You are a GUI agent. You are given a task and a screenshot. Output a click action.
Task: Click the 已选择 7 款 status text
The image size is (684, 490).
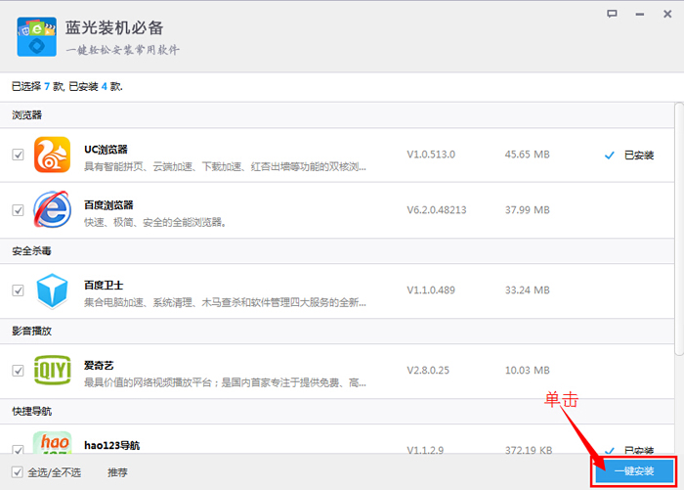coord(37,86)
